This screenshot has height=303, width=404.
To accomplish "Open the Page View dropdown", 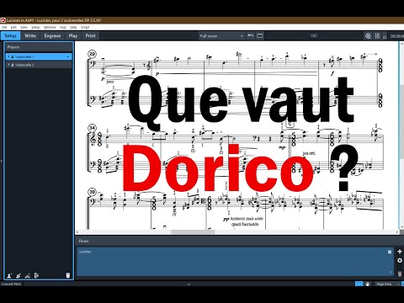I will click(387, 284).
